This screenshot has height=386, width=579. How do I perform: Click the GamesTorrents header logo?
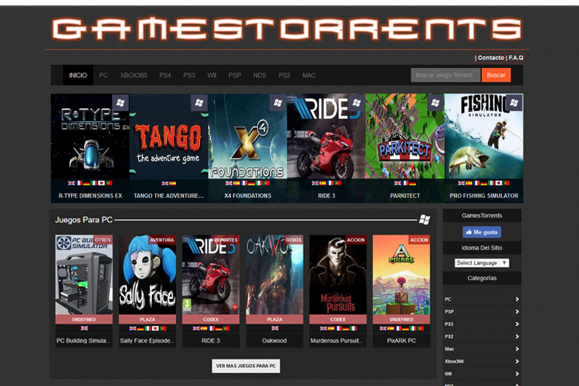pyautogui.click(x=287, y=29)
